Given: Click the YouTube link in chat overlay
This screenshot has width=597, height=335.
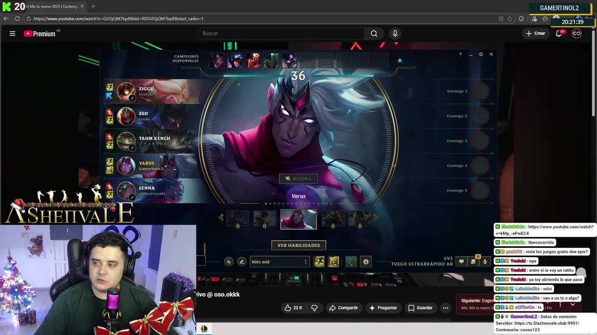Looking at the screenshot, I should (544, 230).
